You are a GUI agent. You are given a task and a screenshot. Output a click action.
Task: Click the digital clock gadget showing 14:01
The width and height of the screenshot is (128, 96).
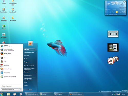click(x=113, y=34)
